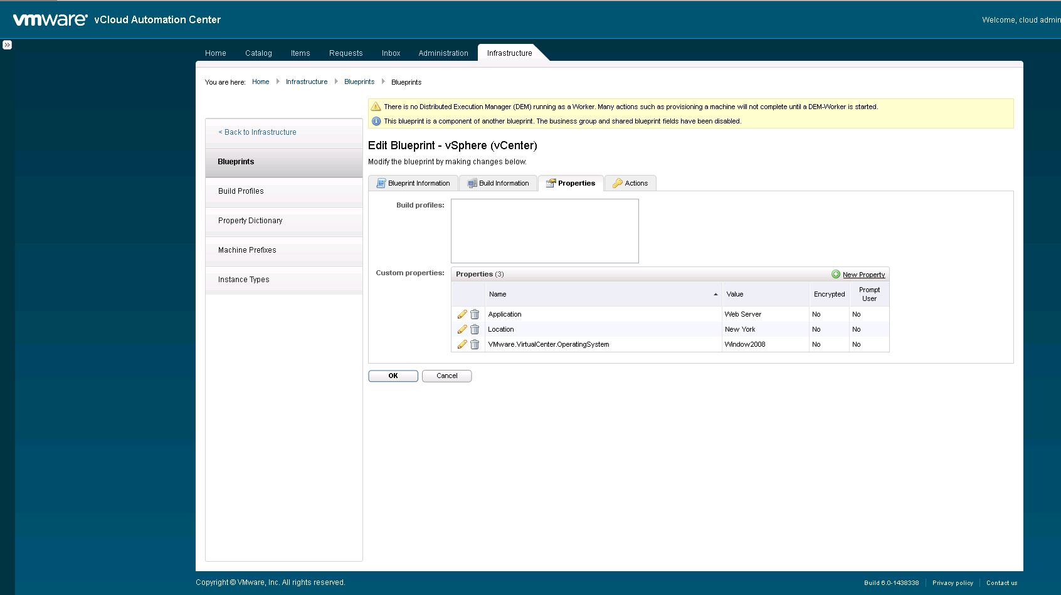Switch to the Build Information tab
This screenshot has width=1061, height=595.
click(x=499, y=183)
